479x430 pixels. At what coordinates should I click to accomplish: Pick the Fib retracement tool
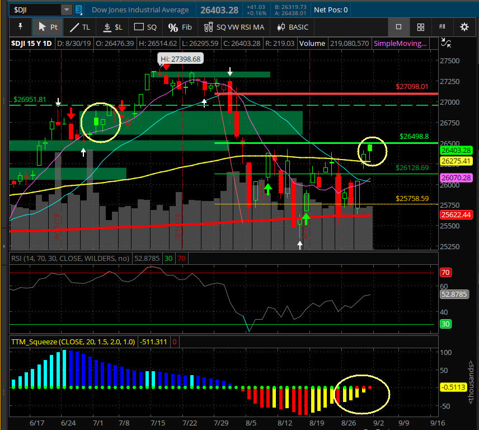click(180, 27)
